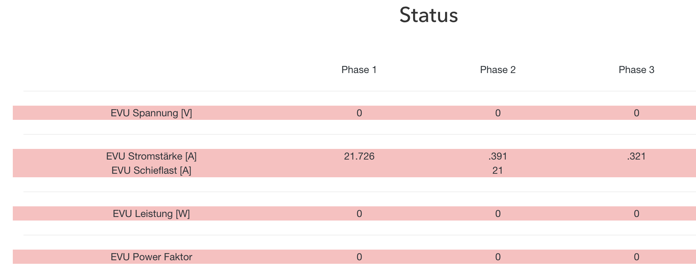The height and width of the screenshot is (273, 696).
Task: Click the EVU Stromstärke [A] row label
Action: [x=151, y=156]
